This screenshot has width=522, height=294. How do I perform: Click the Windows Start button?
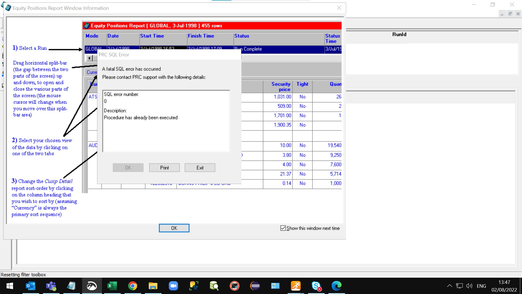pos(10,286)
